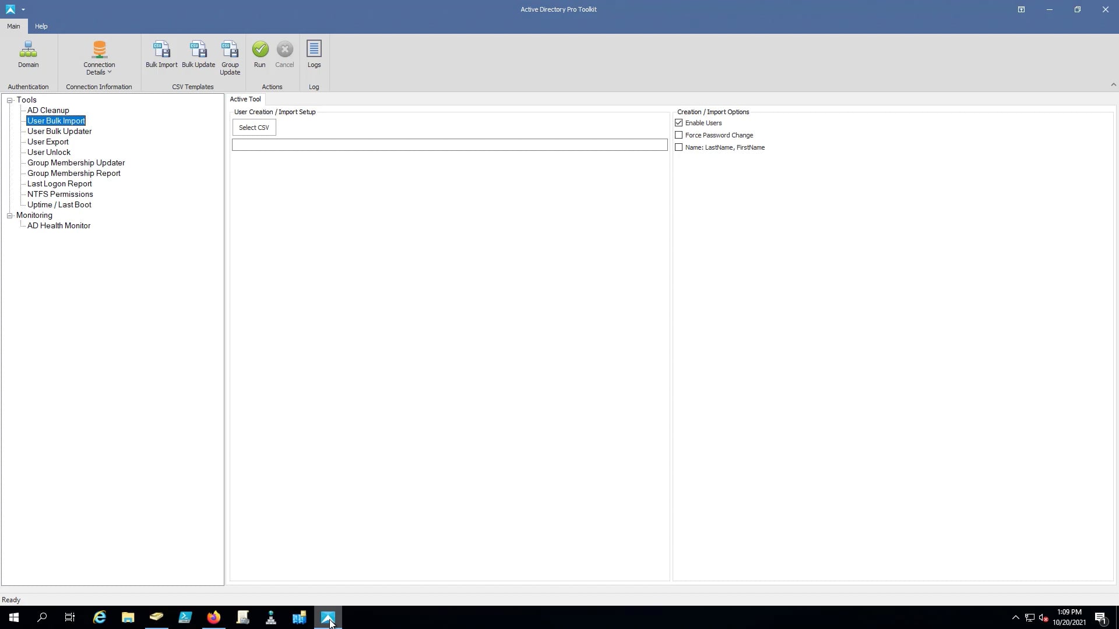This screenshot has width=1119, height=629.
Task: Click the CSV file path input field
Action: point(449,144)
